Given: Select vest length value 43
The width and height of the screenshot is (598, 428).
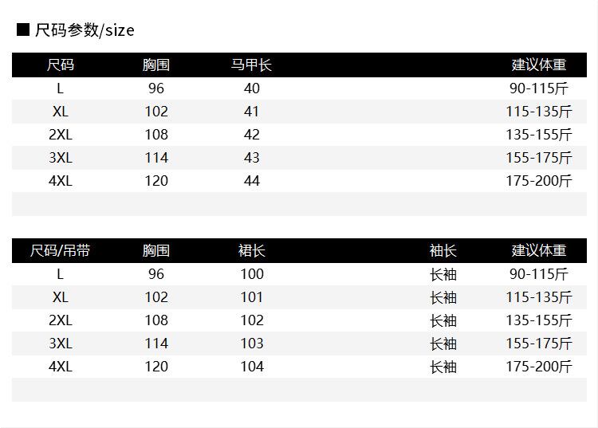Looking at the screenshot, I should point(251,158).
